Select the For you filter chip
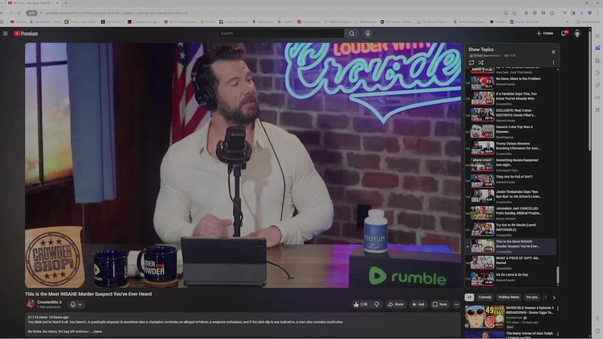This screenshot has width=603, height=339. click(532, 297)
